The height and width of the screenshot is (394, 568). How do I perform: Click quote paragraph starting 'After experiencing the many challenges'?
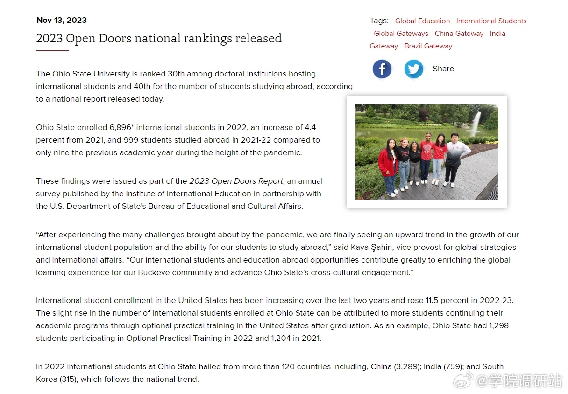tap(277, 254)
